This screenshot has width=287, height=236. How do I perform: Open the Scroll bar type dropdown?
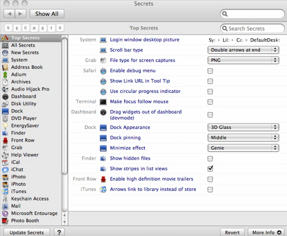coord(243,50)
